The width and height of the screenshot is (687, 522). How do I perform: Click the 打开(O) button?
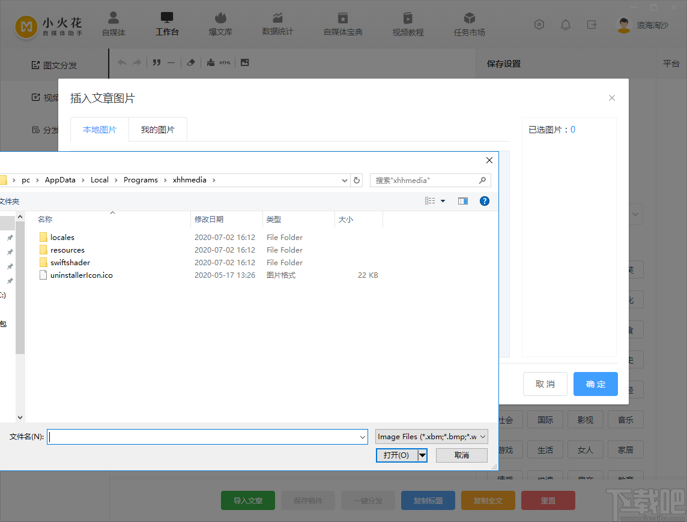tap(396, 455)
